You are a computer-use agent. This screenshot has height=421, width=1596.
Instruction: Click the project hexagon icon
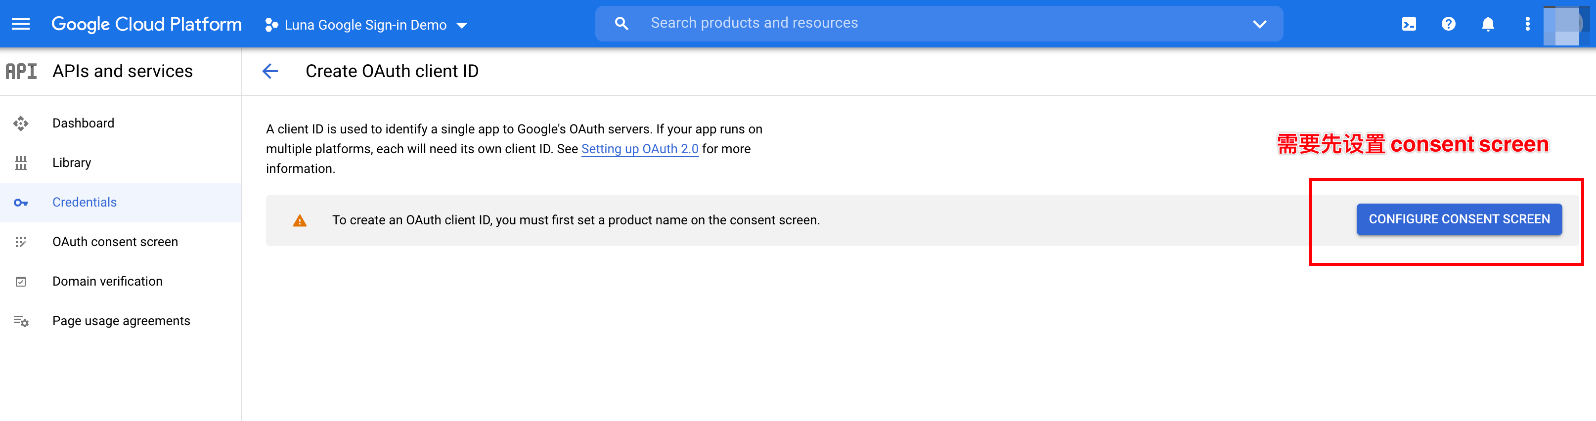(x=271, y=25)
